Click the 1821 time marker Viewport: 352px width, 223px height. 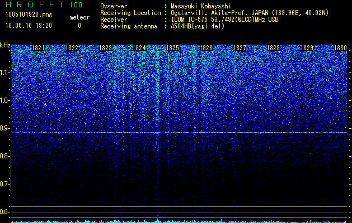click(38, 48)
